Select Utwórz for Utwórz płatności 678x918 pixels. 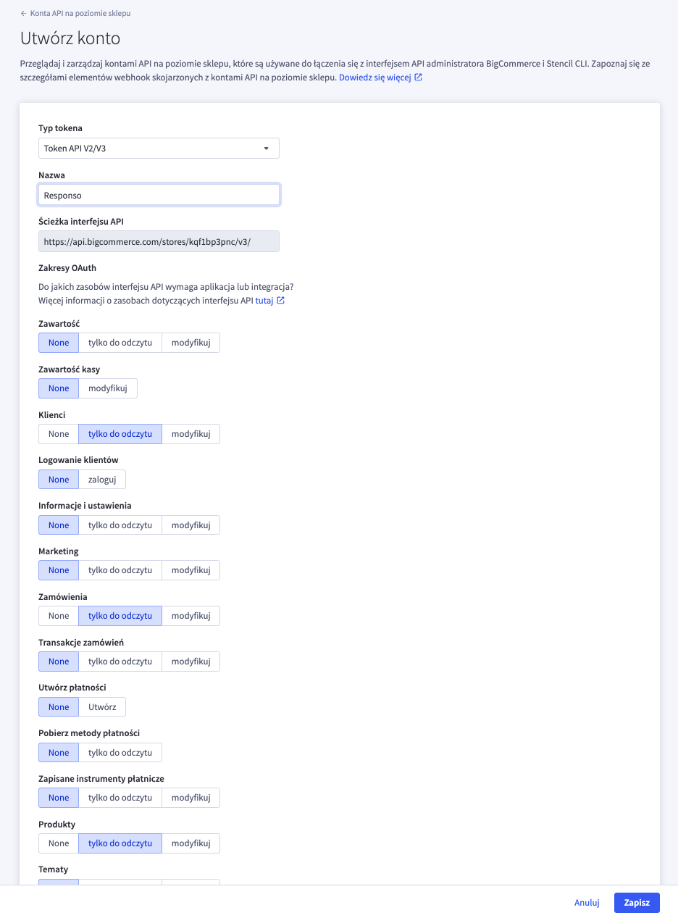pos(102,707)
